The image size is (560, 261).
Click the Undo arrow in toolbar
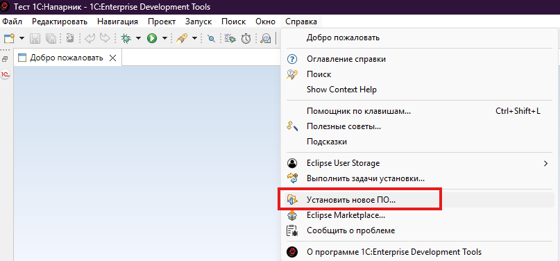coord(90,38)
